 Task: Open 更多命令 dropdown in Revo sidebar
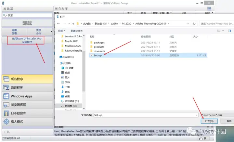coord(40,32)
